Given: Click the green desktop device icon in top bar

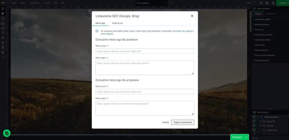Looking at the screenshot, I should 170,3.
